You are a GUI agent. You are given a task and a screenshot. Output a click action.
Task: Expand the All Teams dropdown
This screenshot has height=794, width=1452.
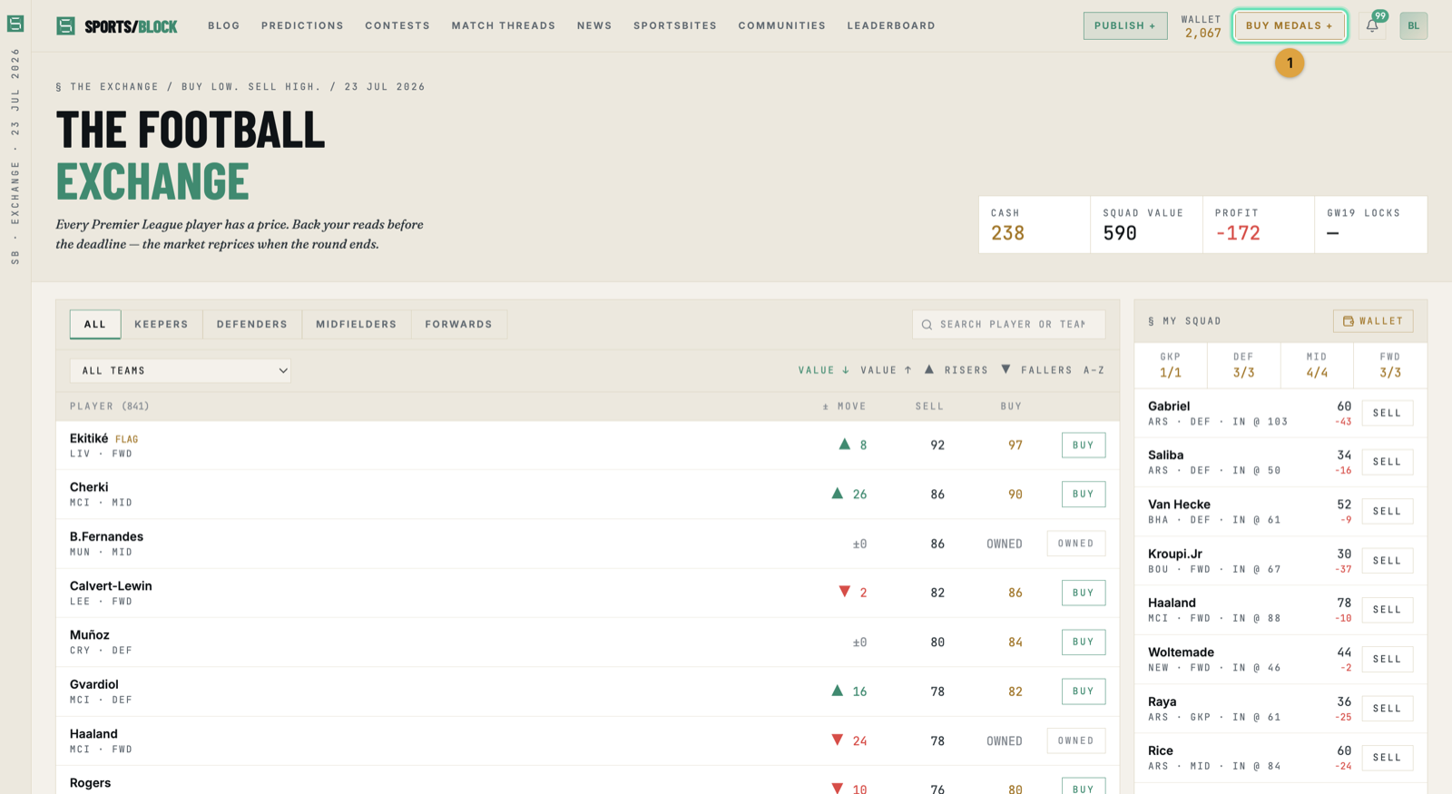point(181,370)
